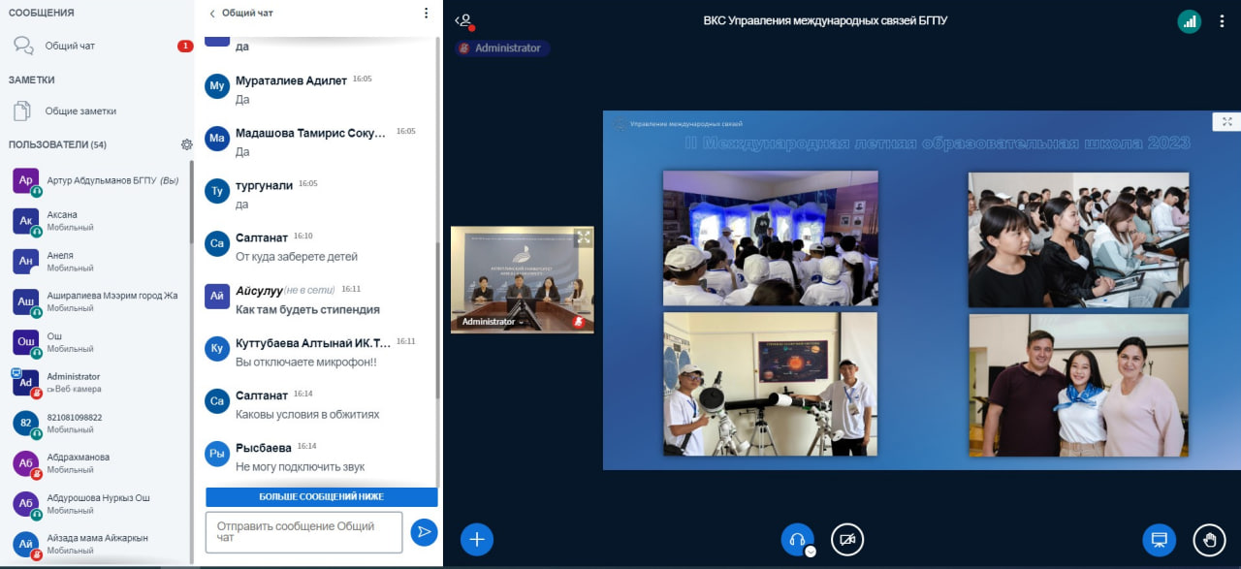Open the blue plus actions button
1241x569 pixels.
click(x=477, y=539)
